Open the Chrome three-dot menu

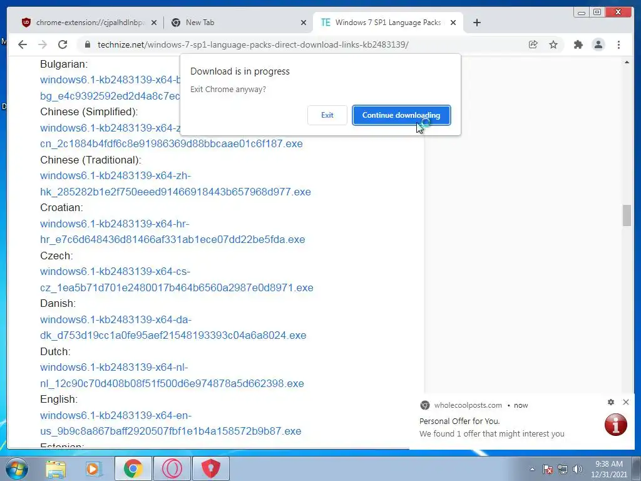(x=618, y=44)
